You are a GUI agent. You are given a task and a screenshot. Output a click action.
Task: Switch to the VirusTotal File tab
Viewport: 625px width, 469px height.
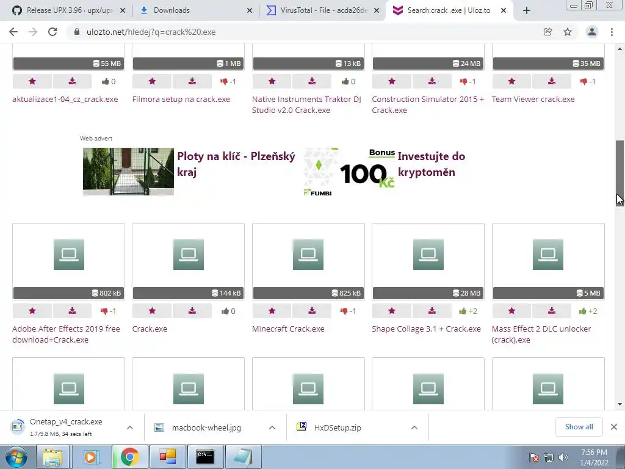click(x=322, y=10)
